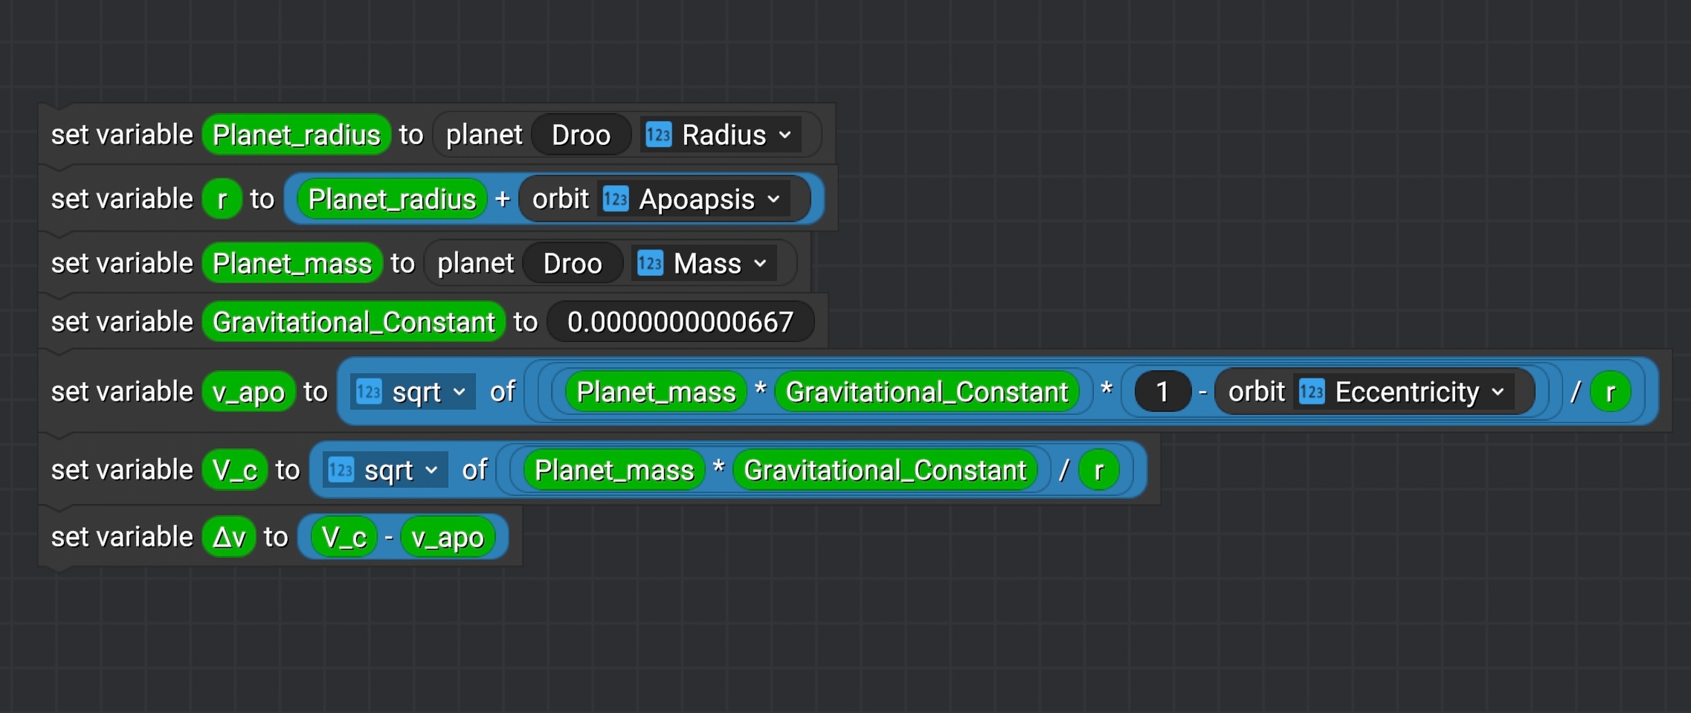Click 'set variable' text on the Planet_radius block

122,135
